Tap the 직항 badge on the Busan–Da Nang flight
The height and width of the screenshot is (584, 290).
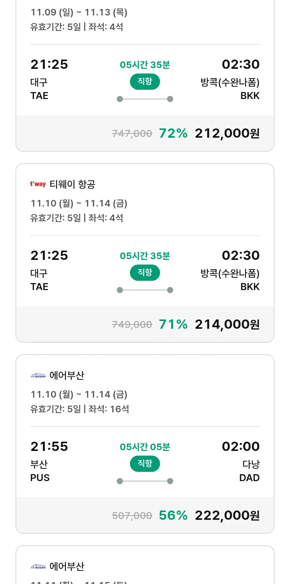(x=145, y=464)
